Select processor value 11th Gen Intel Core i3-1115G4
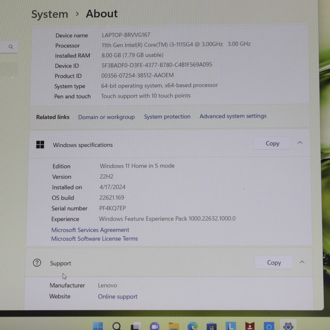330x330 pixels. click(x=176, y=44)
